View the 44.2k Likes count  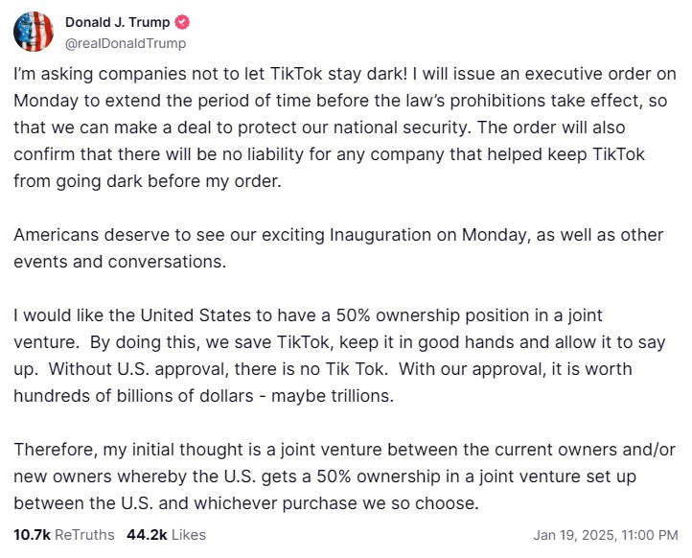point(167,535)
